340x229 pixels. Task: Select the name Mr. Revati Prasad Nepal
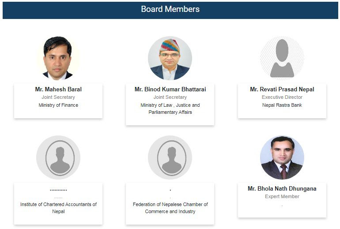[x=282, y=89]
